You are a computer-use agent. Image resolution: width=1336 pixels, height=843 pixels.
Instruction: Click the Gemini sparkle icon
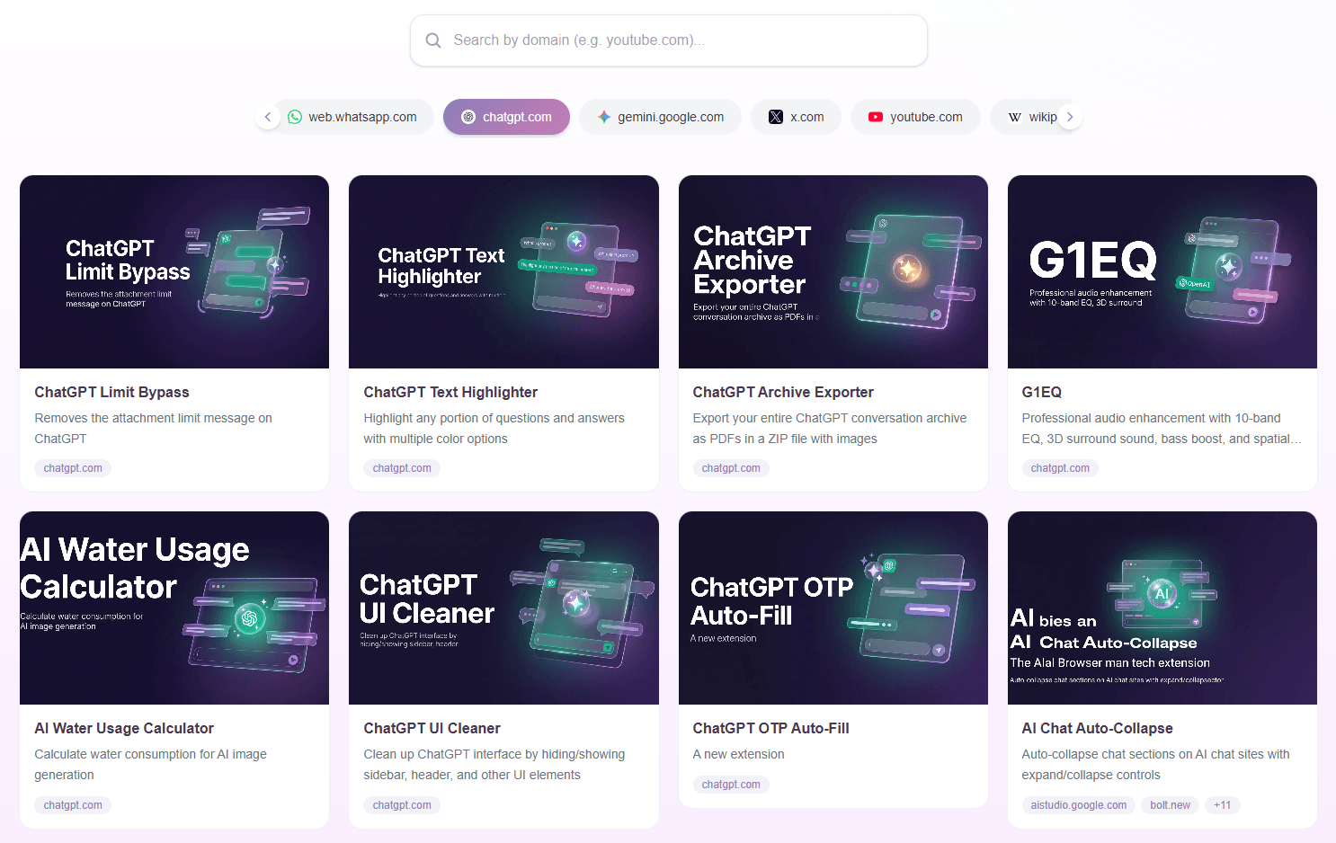(x=604, y=117)
